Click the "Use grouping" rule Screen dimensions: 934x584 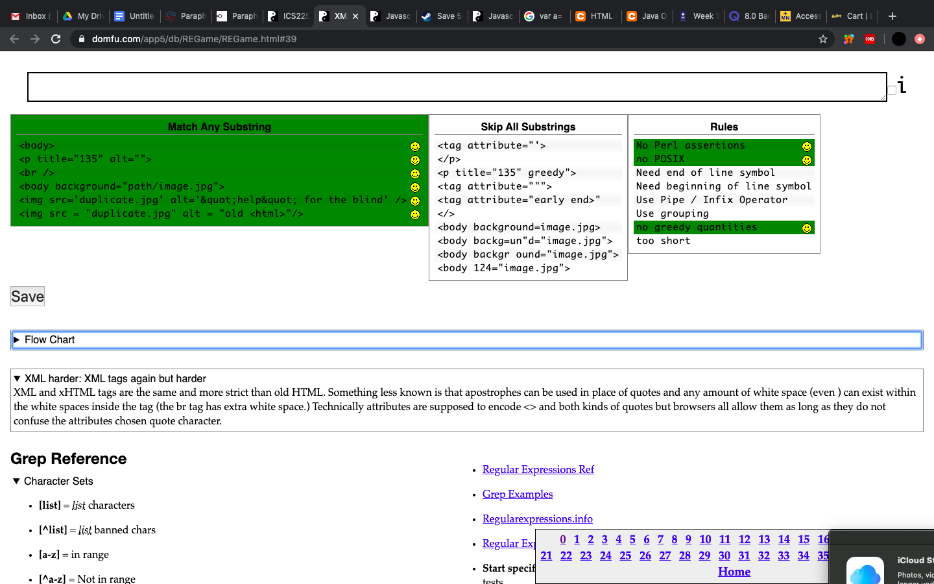click(x=724, y=213)
